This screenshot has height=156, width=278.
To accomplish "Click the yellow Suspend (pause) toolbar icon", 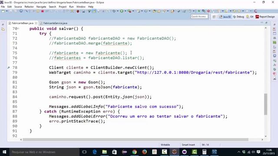I will click(x=38, y=11).
